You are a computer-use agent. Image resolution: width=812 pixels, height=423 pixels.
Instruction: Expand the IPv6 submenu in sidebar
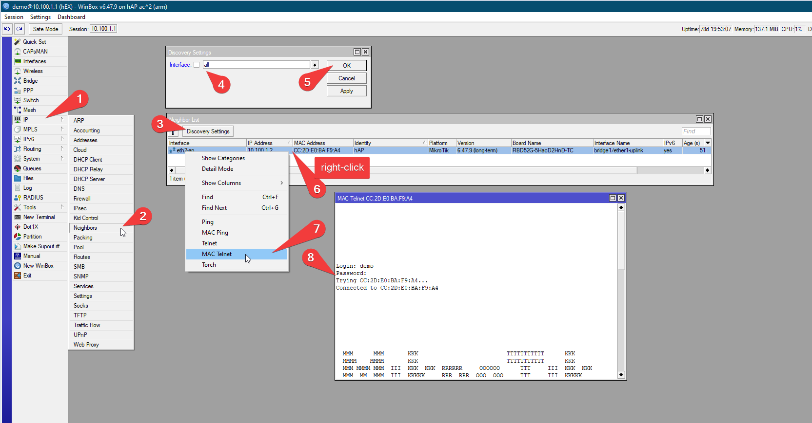tap(62, 139)
